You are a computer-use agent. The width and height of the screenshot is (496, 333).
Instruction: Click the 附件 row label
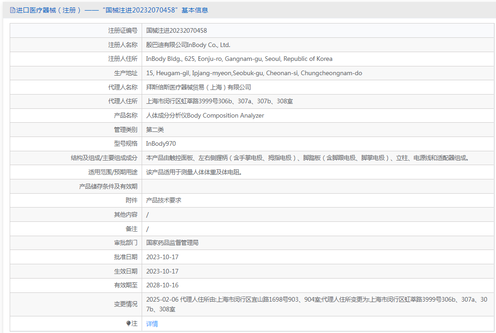coord(131,200)
